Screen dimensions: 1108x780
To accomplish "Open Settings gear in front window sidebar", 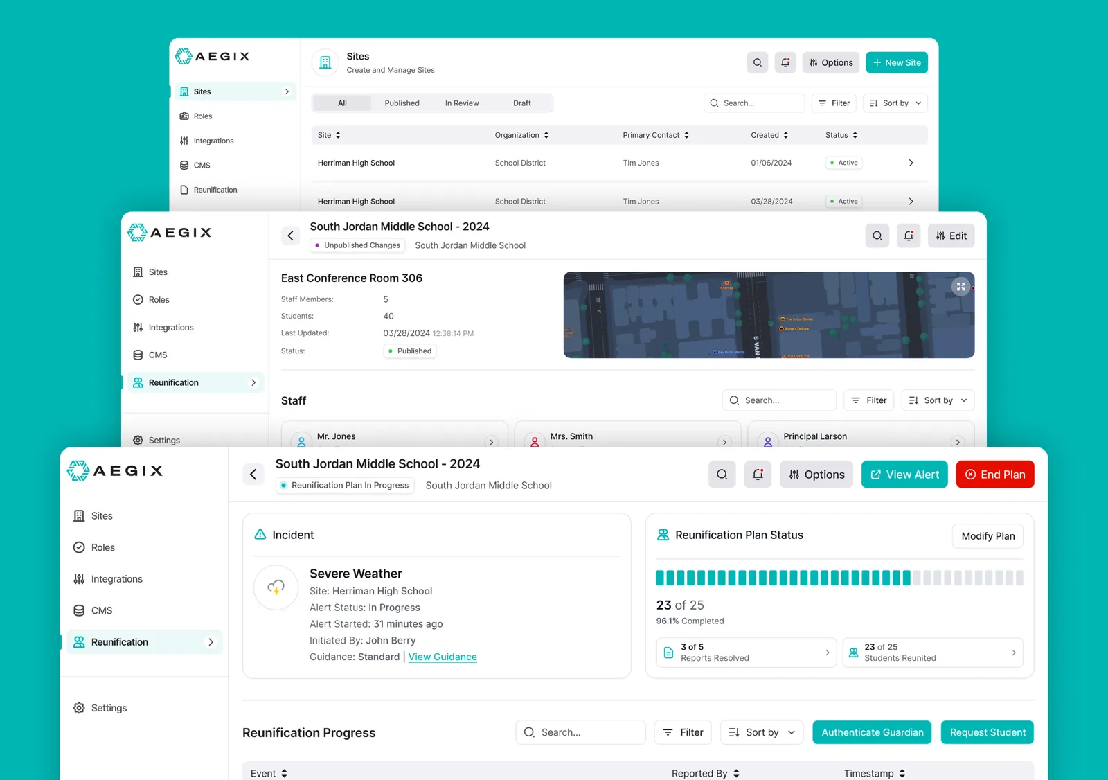I will [79, 708].
